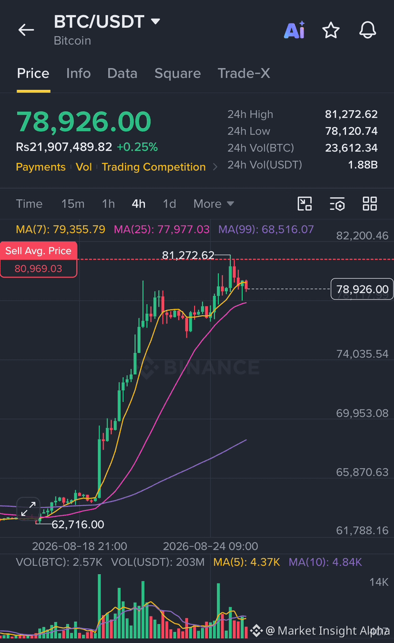Tap the 62,716.00 low label on chart
This screenshot has width=394, height=643.
[x=78, y=524]
